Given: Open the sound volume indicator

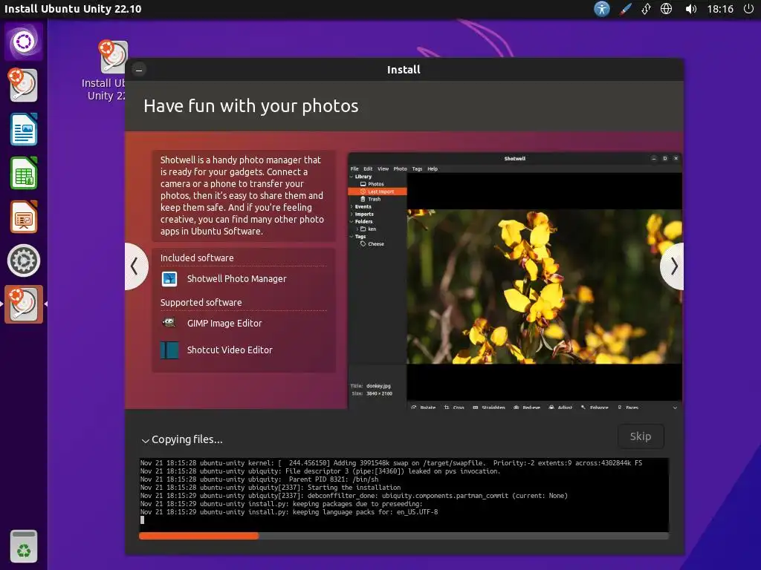Looking at the screenshot, I should tap(690, 9).
